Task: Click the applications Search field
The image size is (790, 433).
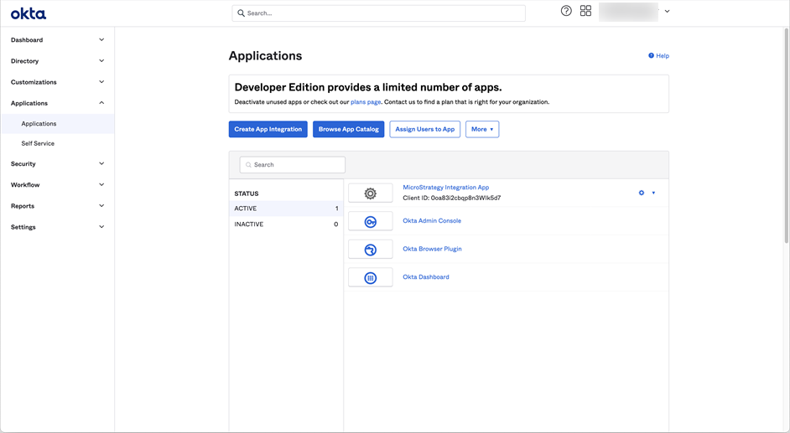Action: [293, 165]
